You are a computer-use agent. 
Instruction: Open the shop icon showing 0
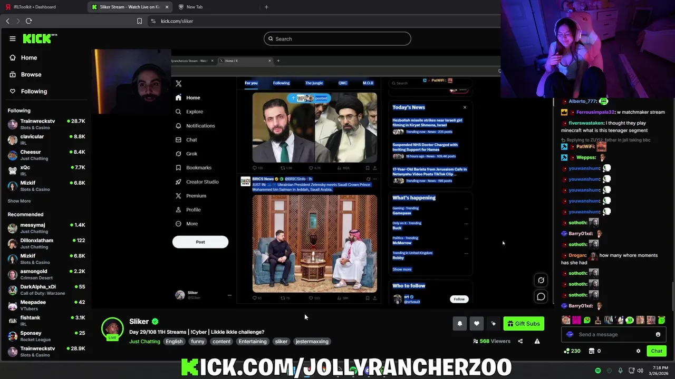tap(595, 351)
